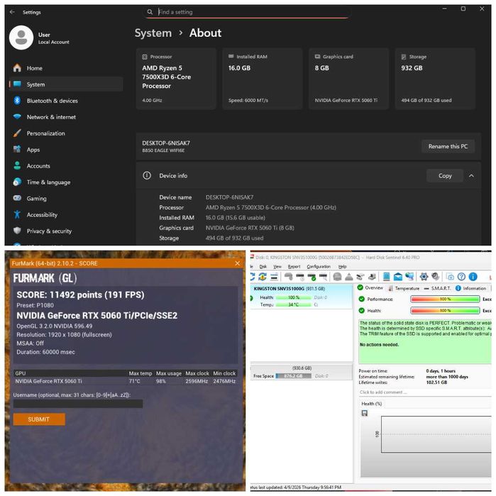Open configuration via the blue gear icon in Hard Disk Sentinel
This screenshot has width=496, height=496.
pos(424,277)
